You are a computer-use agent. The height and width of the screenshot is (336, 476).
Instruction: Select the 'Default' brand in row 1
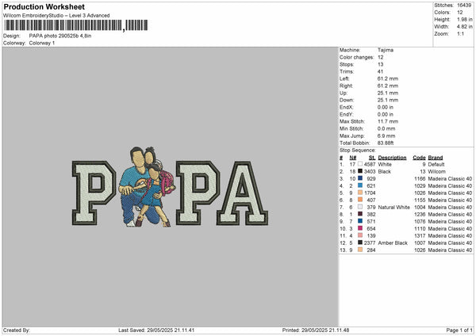coord(436,164)
